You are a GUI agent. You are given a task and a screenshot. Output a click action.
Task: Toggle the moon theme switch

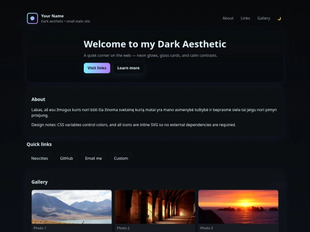[279, 18]
